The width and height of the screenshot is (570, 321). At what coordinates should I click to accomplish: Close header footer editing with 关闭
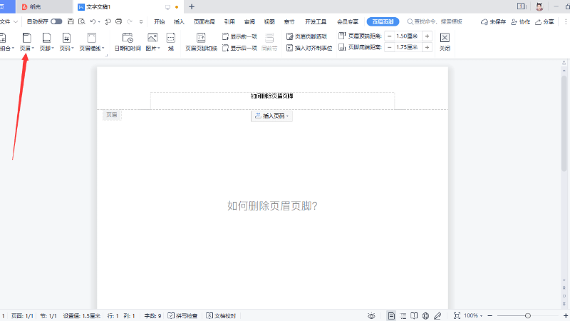click(445, 41)
